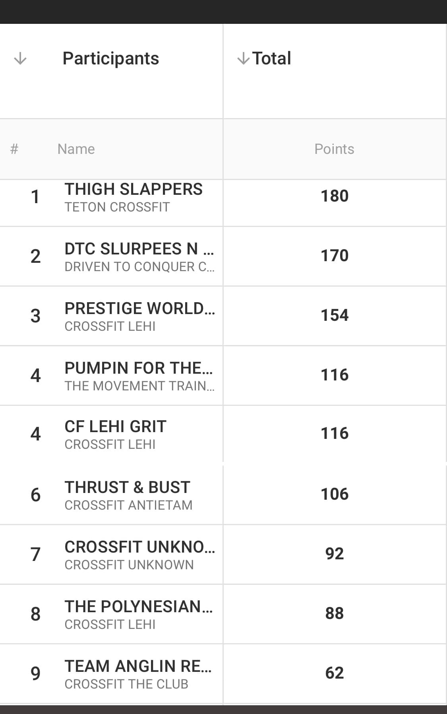Click the 170 points score
The image size is (447, 714).
tap(335, 256)
